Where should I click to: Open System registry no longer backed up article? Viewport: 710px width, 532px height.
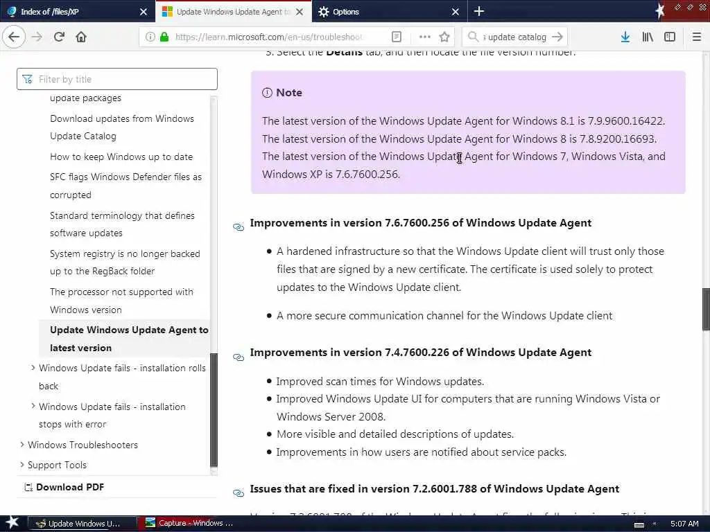(x=125, y=262)
